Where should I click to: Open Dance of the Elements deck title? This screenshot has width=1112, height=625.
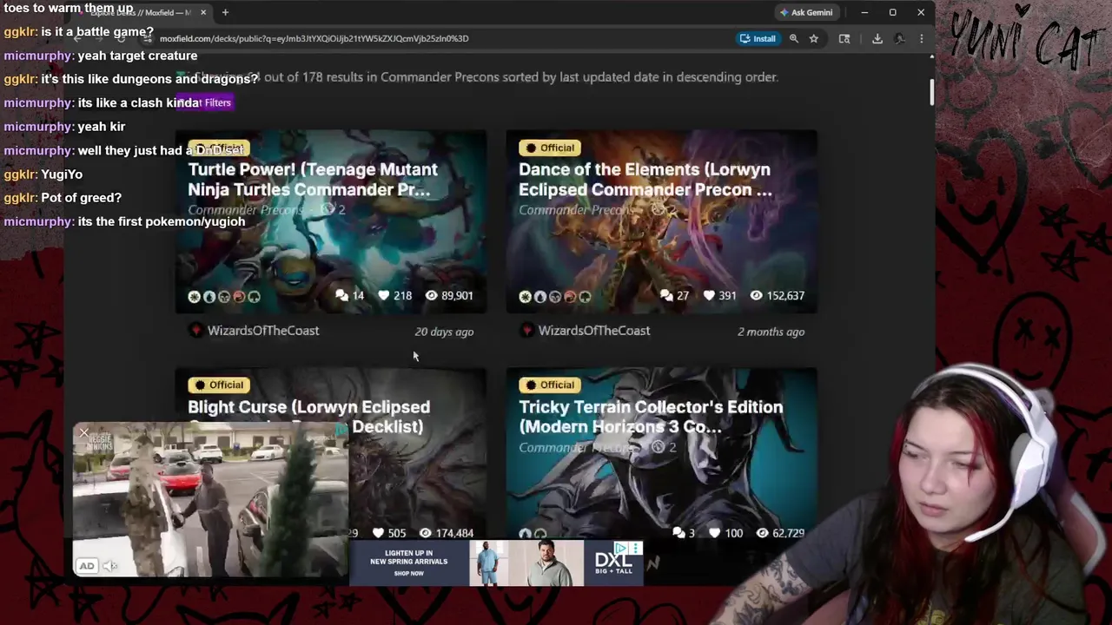pos(645,180)
